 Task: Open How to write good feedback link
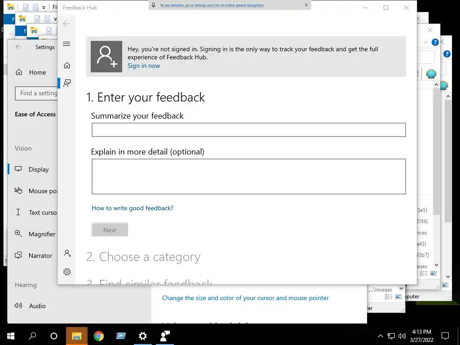[x=133, y=208]
